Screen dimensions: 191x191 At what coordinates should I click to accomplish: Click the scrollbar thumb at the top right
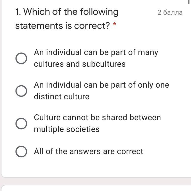189,2
